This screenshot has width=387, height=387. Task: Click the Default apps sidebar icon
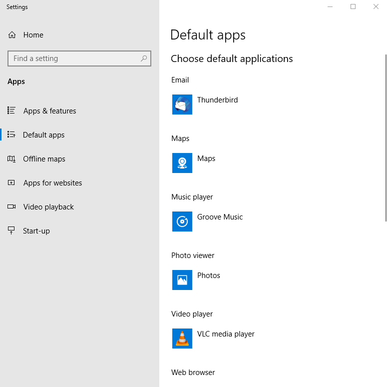click(x=11, y=134)
